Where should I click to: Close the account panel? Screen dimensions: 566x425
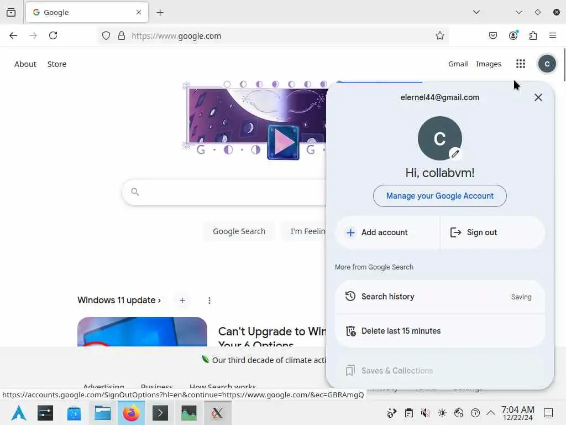pyautogui.click(x=538, y=97)
